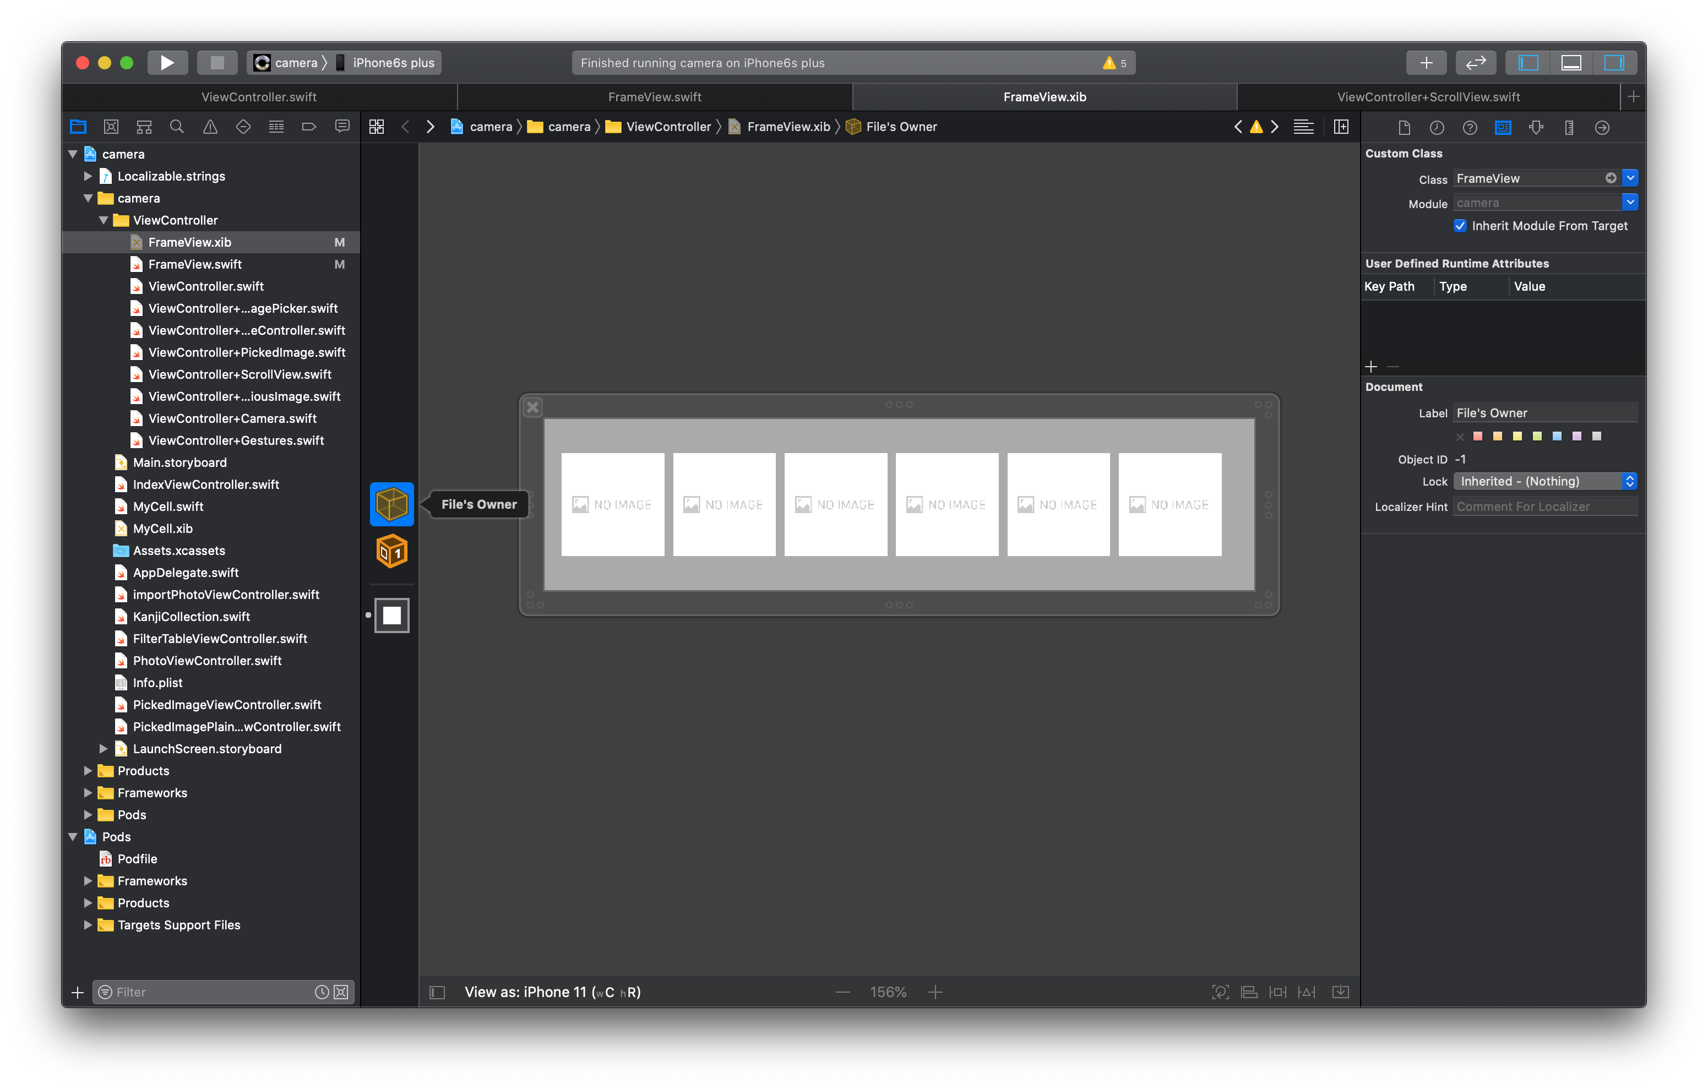Switch to ViewController+ScrollView.swift tab
The width and height of the screenshot is (1708, 1089).
[1428, 97]
